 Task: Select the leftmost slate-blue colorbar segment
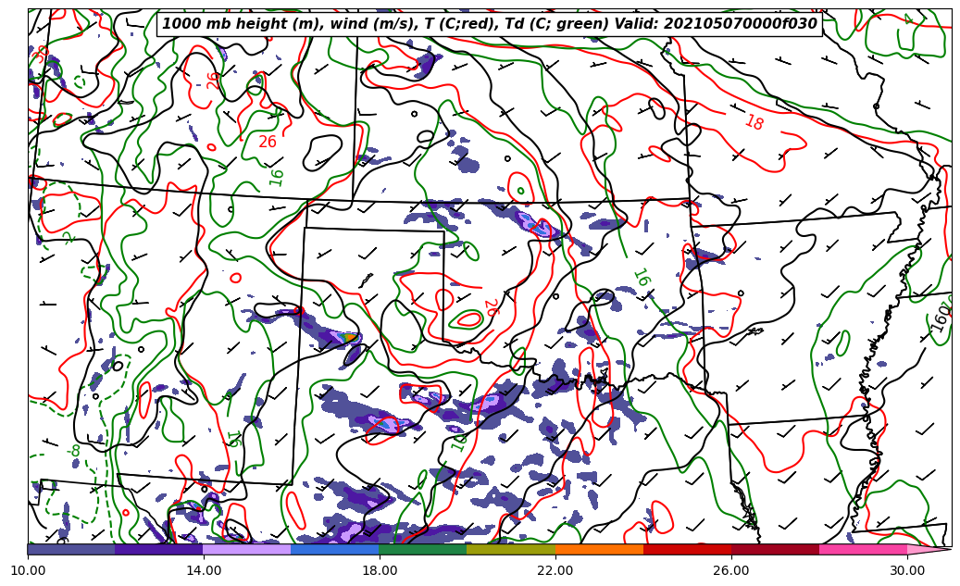[x=71, y=549]
